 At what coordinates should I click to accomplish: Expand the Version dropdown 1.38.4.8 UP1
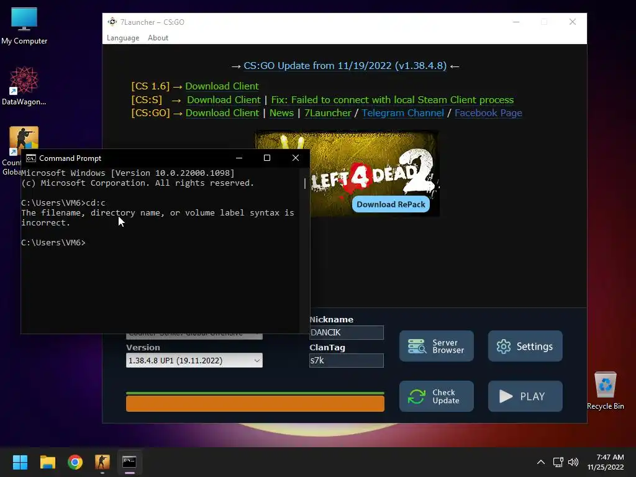click(194, 360)
